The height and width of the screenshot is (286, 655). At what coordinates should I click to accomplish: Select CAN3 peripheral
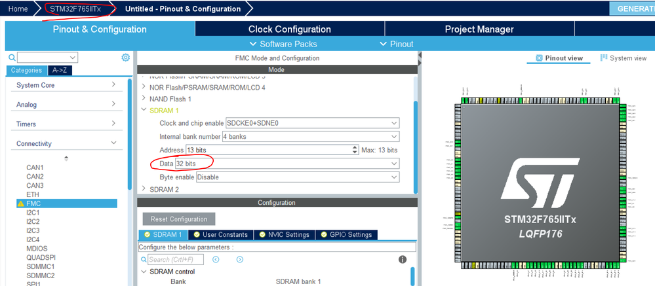tap(35, 185)
